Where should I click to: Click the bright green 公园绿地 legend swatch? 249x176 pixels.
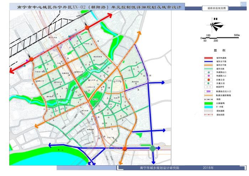(x=208, y=103)
